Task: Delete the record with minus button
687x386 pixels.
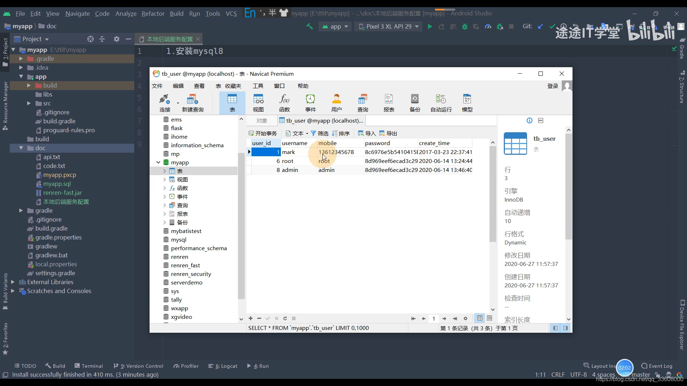Action: coord(259,318)
